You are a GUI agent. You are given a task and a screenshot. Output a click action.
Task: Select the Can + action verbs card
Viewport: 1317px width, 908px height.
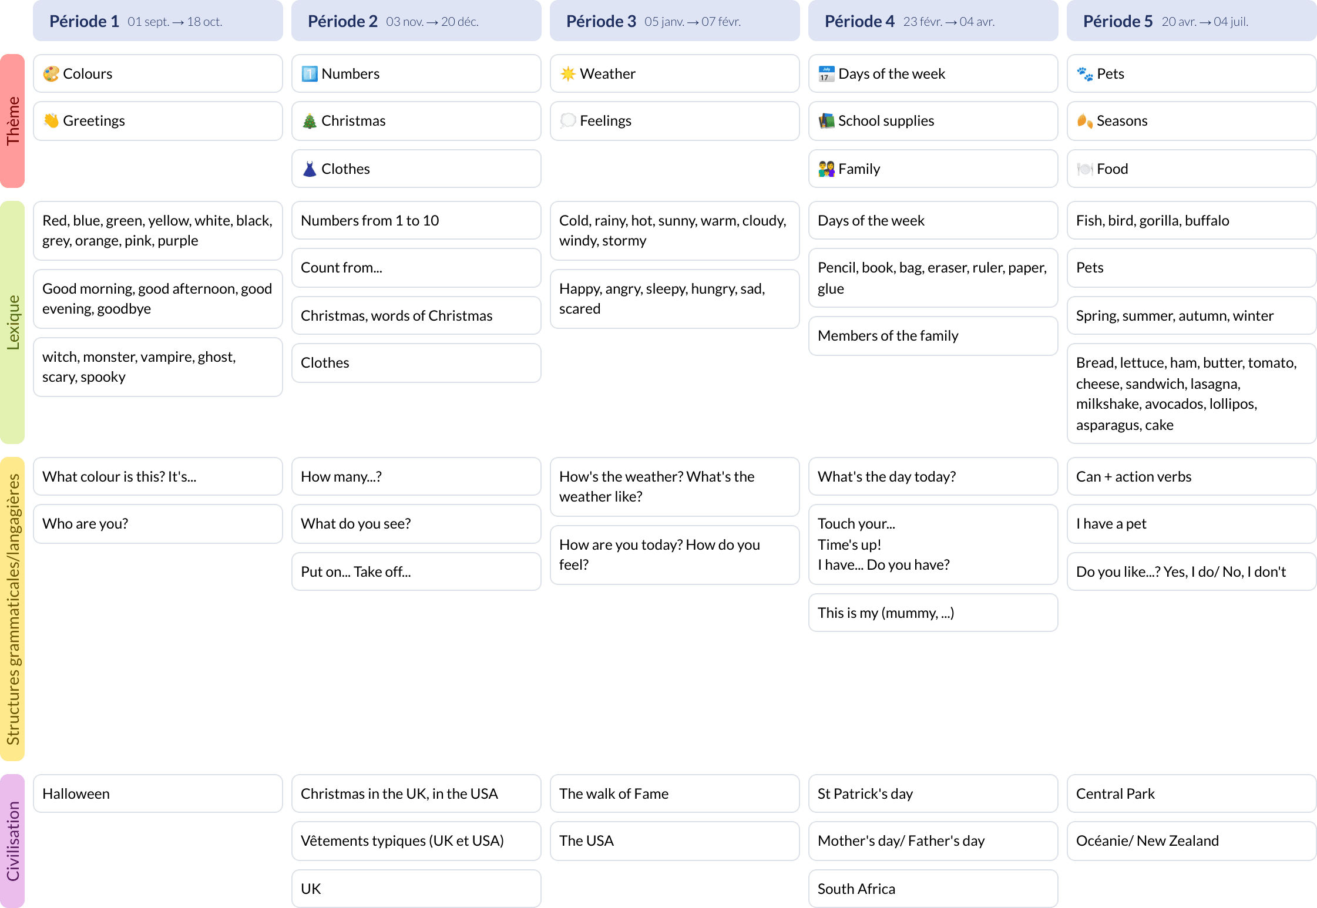pyautogui.click(x=1191, y=476)
